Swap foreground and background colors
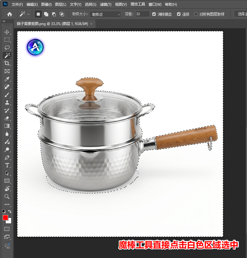 10,212
